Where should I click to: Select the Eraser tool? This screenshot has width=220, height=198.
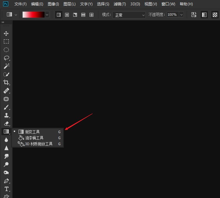[7, 123]
